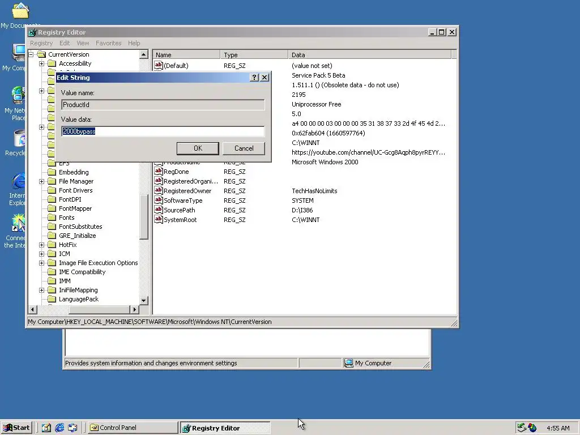Select the GRE_Initialize folder icon
This screenshot has width=580, height=435.
coord(52,236)
